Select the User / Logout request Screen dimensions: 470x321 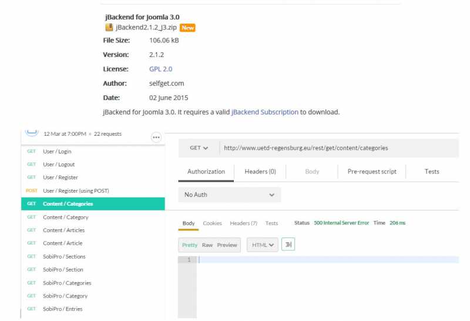tap(93, 165)
